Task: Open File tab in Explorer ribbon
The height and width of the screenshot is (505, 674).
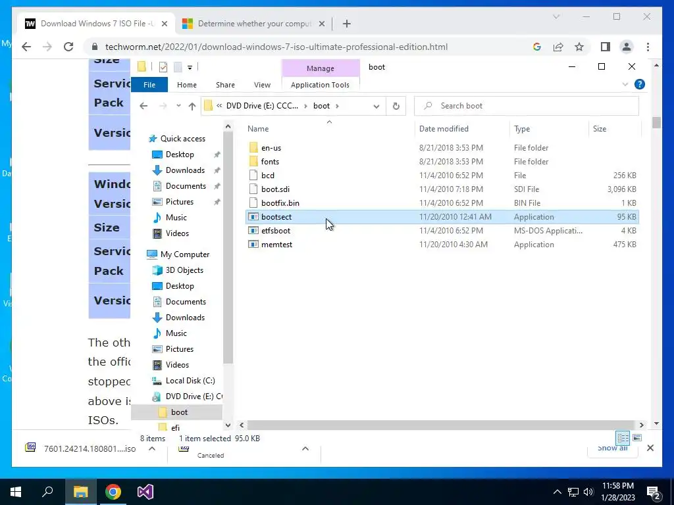Action: pyautogui.click(x=149, y=85)
